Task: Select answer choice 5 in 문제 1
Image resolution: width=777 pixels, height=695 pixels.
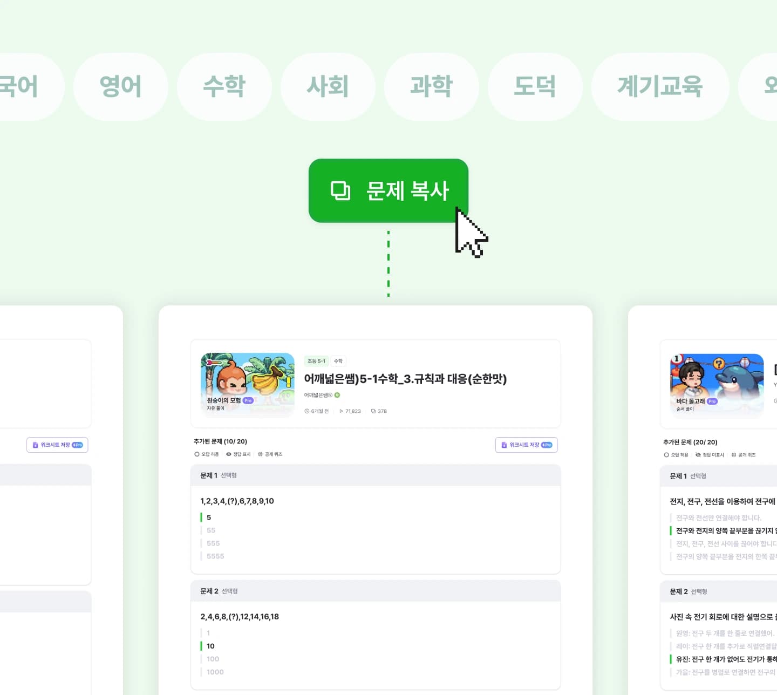Action: [209, 517]
